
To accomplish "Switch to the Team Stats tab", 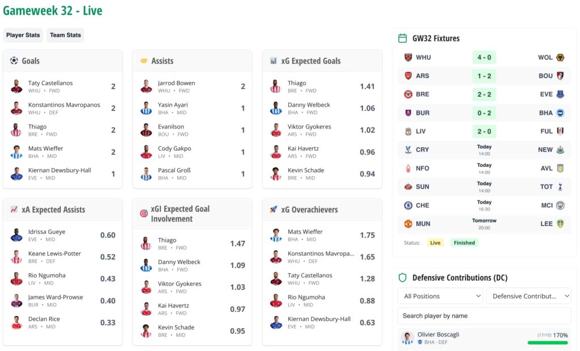I will coord(65,35).
